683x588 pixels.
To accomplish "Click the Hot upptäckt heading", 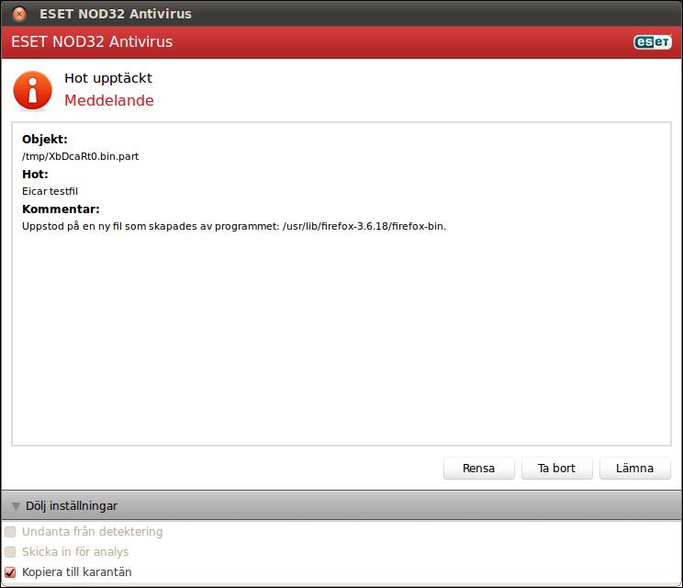I will pos(108,78).
